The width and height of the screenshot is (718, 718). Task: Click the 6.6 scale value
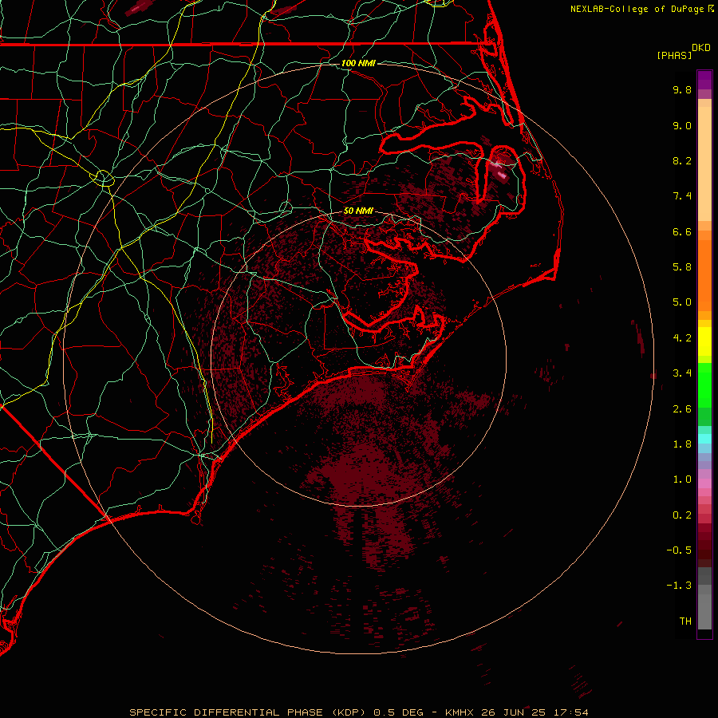pyautogui.click(x=682, y=231)
